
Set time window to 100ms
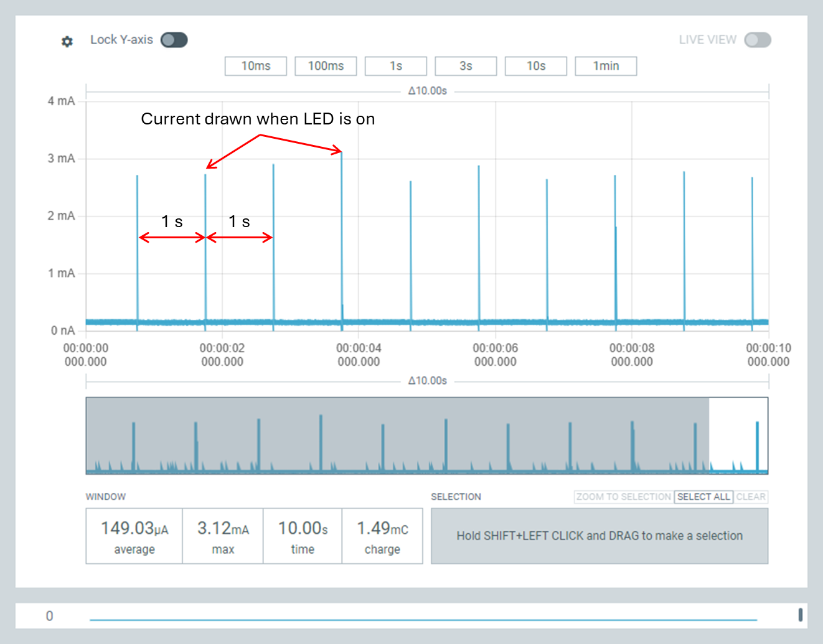tap(326, 66)
